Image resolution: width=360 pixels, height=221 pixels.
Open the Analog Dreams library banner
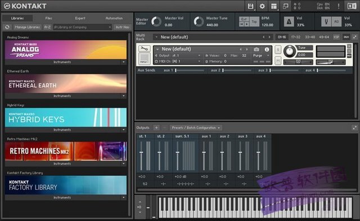66,49
